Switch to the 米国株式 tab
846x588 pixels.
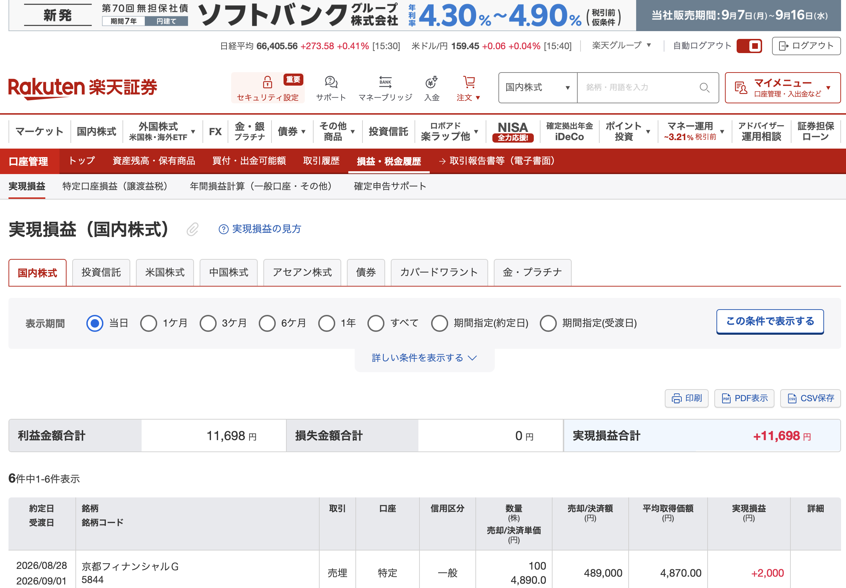pyautogui.click(x=165, y=272)
